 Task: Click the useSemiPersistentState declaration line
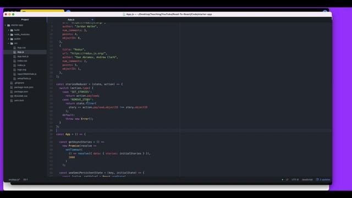[102, 173]
